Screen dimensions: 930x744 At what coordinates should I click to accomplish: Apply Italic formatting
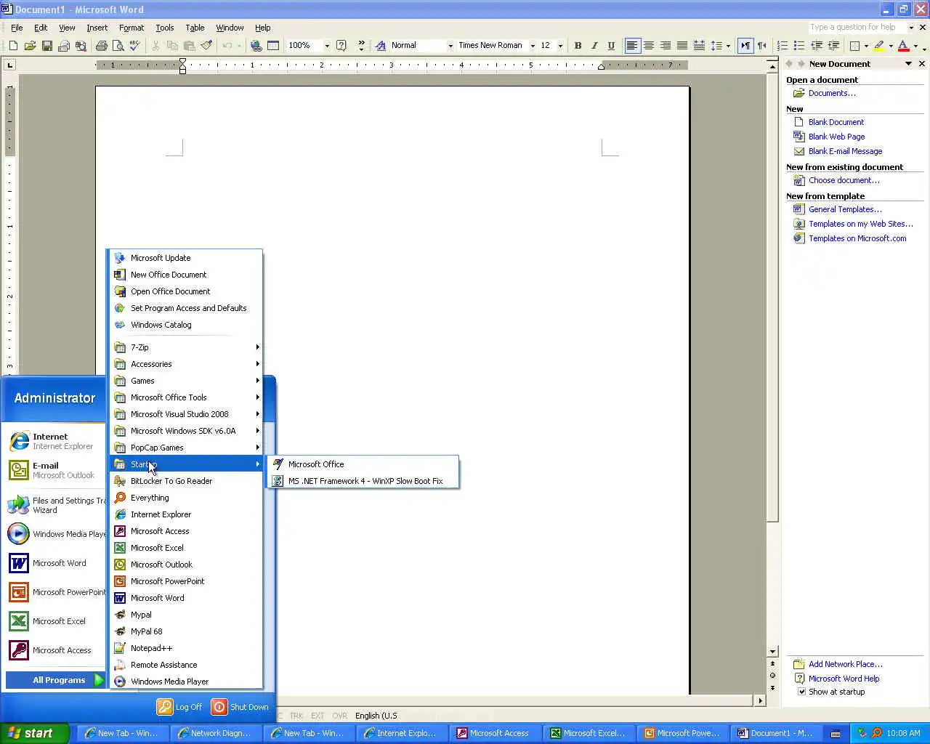tap(594, 45)
